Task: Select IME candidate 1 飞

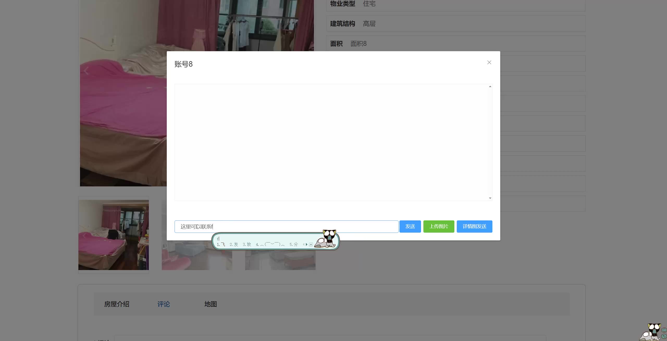Action: (x=221, y=244)
